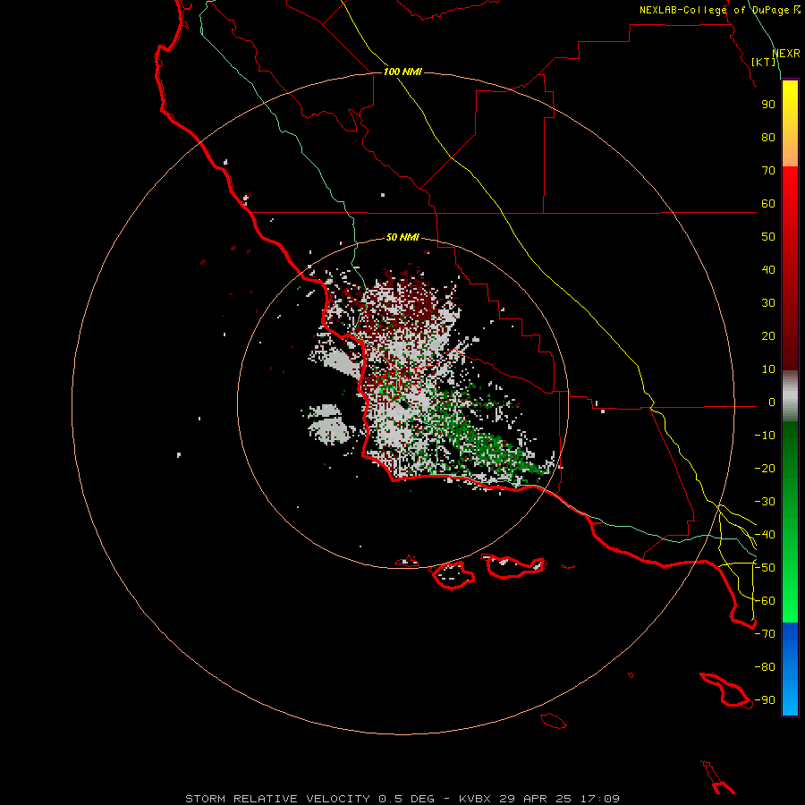Click the '-20' value on velocity scale
Screen dimensions: 805x805
765,469
